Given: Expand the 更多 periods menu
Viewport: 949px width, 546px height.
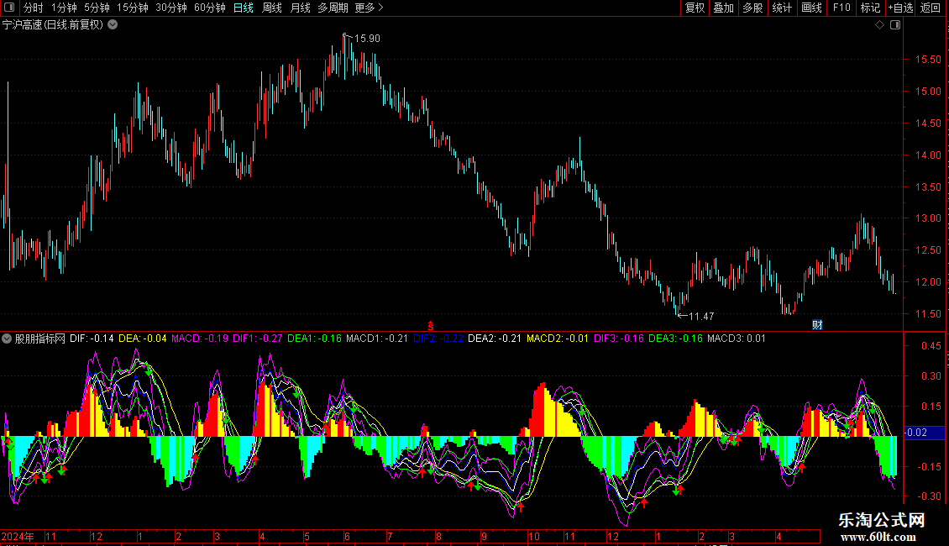Looking at the screenshot, I should [x=370, y=8].
